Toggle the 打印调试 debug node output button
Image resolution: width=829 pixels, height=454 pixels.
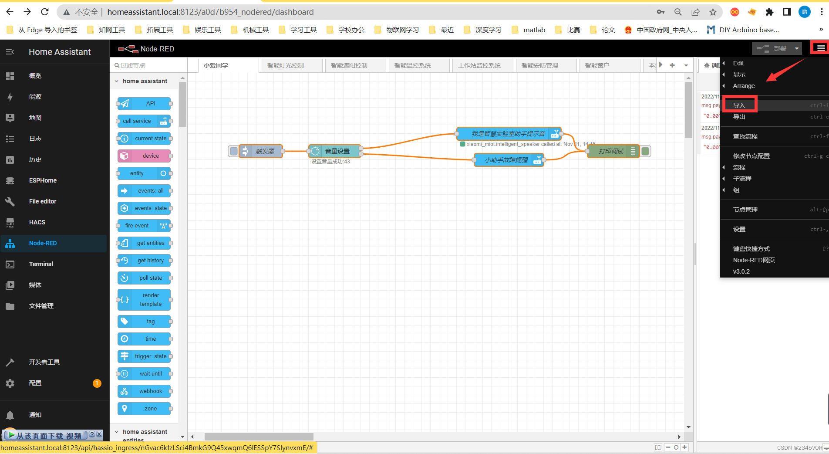[645, 151]
